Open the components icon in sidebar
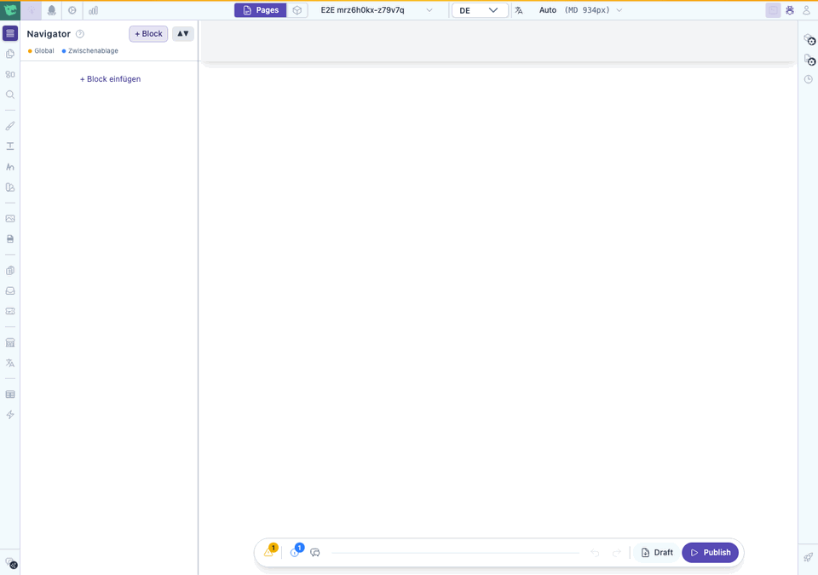818x575 pixels. (x=10, y=74)
